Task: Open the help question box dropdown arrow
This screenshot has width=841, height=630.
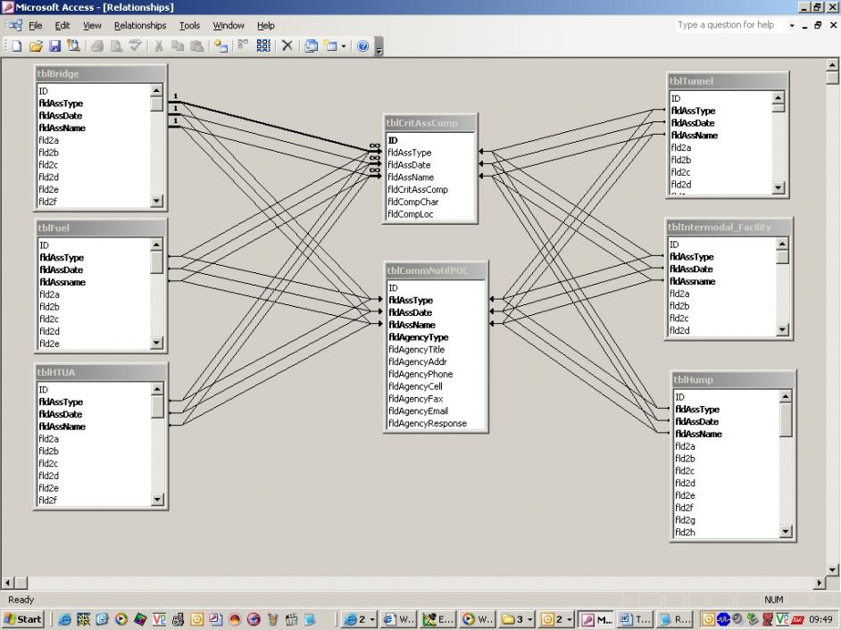Action: pyautogui.click(x=792, y=25)
